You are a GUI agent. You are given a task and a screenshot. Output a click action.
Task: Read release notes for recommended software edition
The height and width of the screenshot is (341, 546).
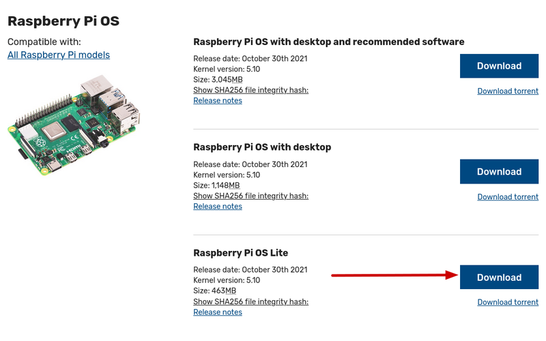point(217,101)
